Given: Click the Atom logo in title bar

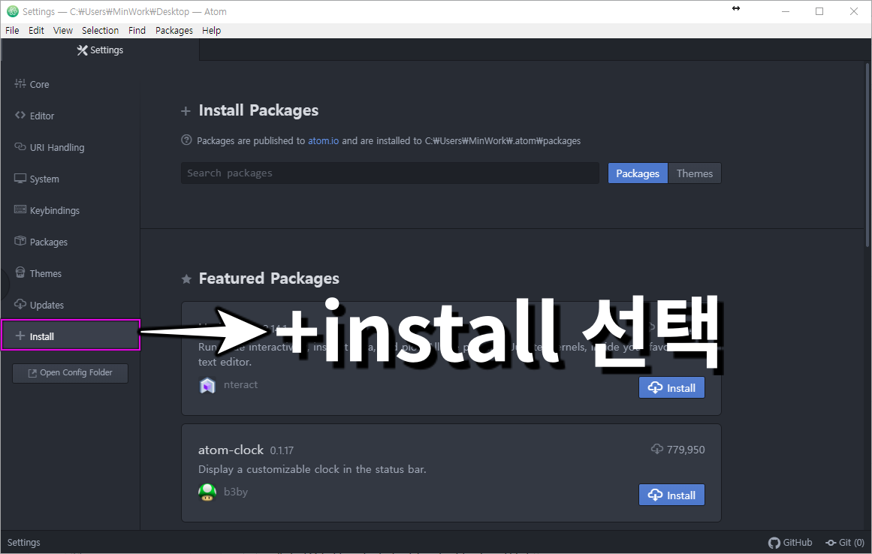Looking at the screenshot, I should click(x=12, y=11).
